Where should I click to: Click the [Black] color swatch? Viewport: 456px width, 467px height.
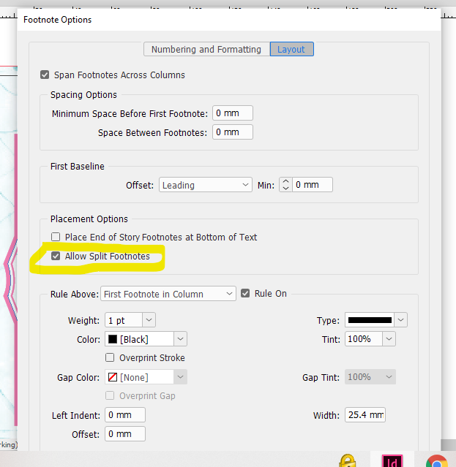tap(113, 339)
